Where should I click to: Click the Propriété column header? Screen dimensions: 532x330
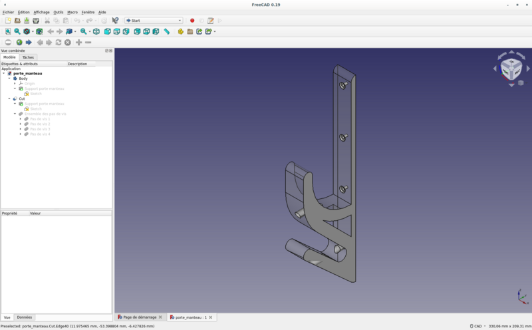(15, 214)
